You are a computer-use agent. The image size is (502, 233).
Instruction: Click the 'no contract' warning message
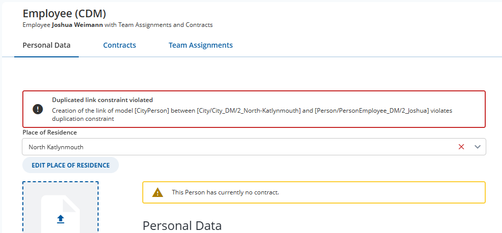(226, 192)
